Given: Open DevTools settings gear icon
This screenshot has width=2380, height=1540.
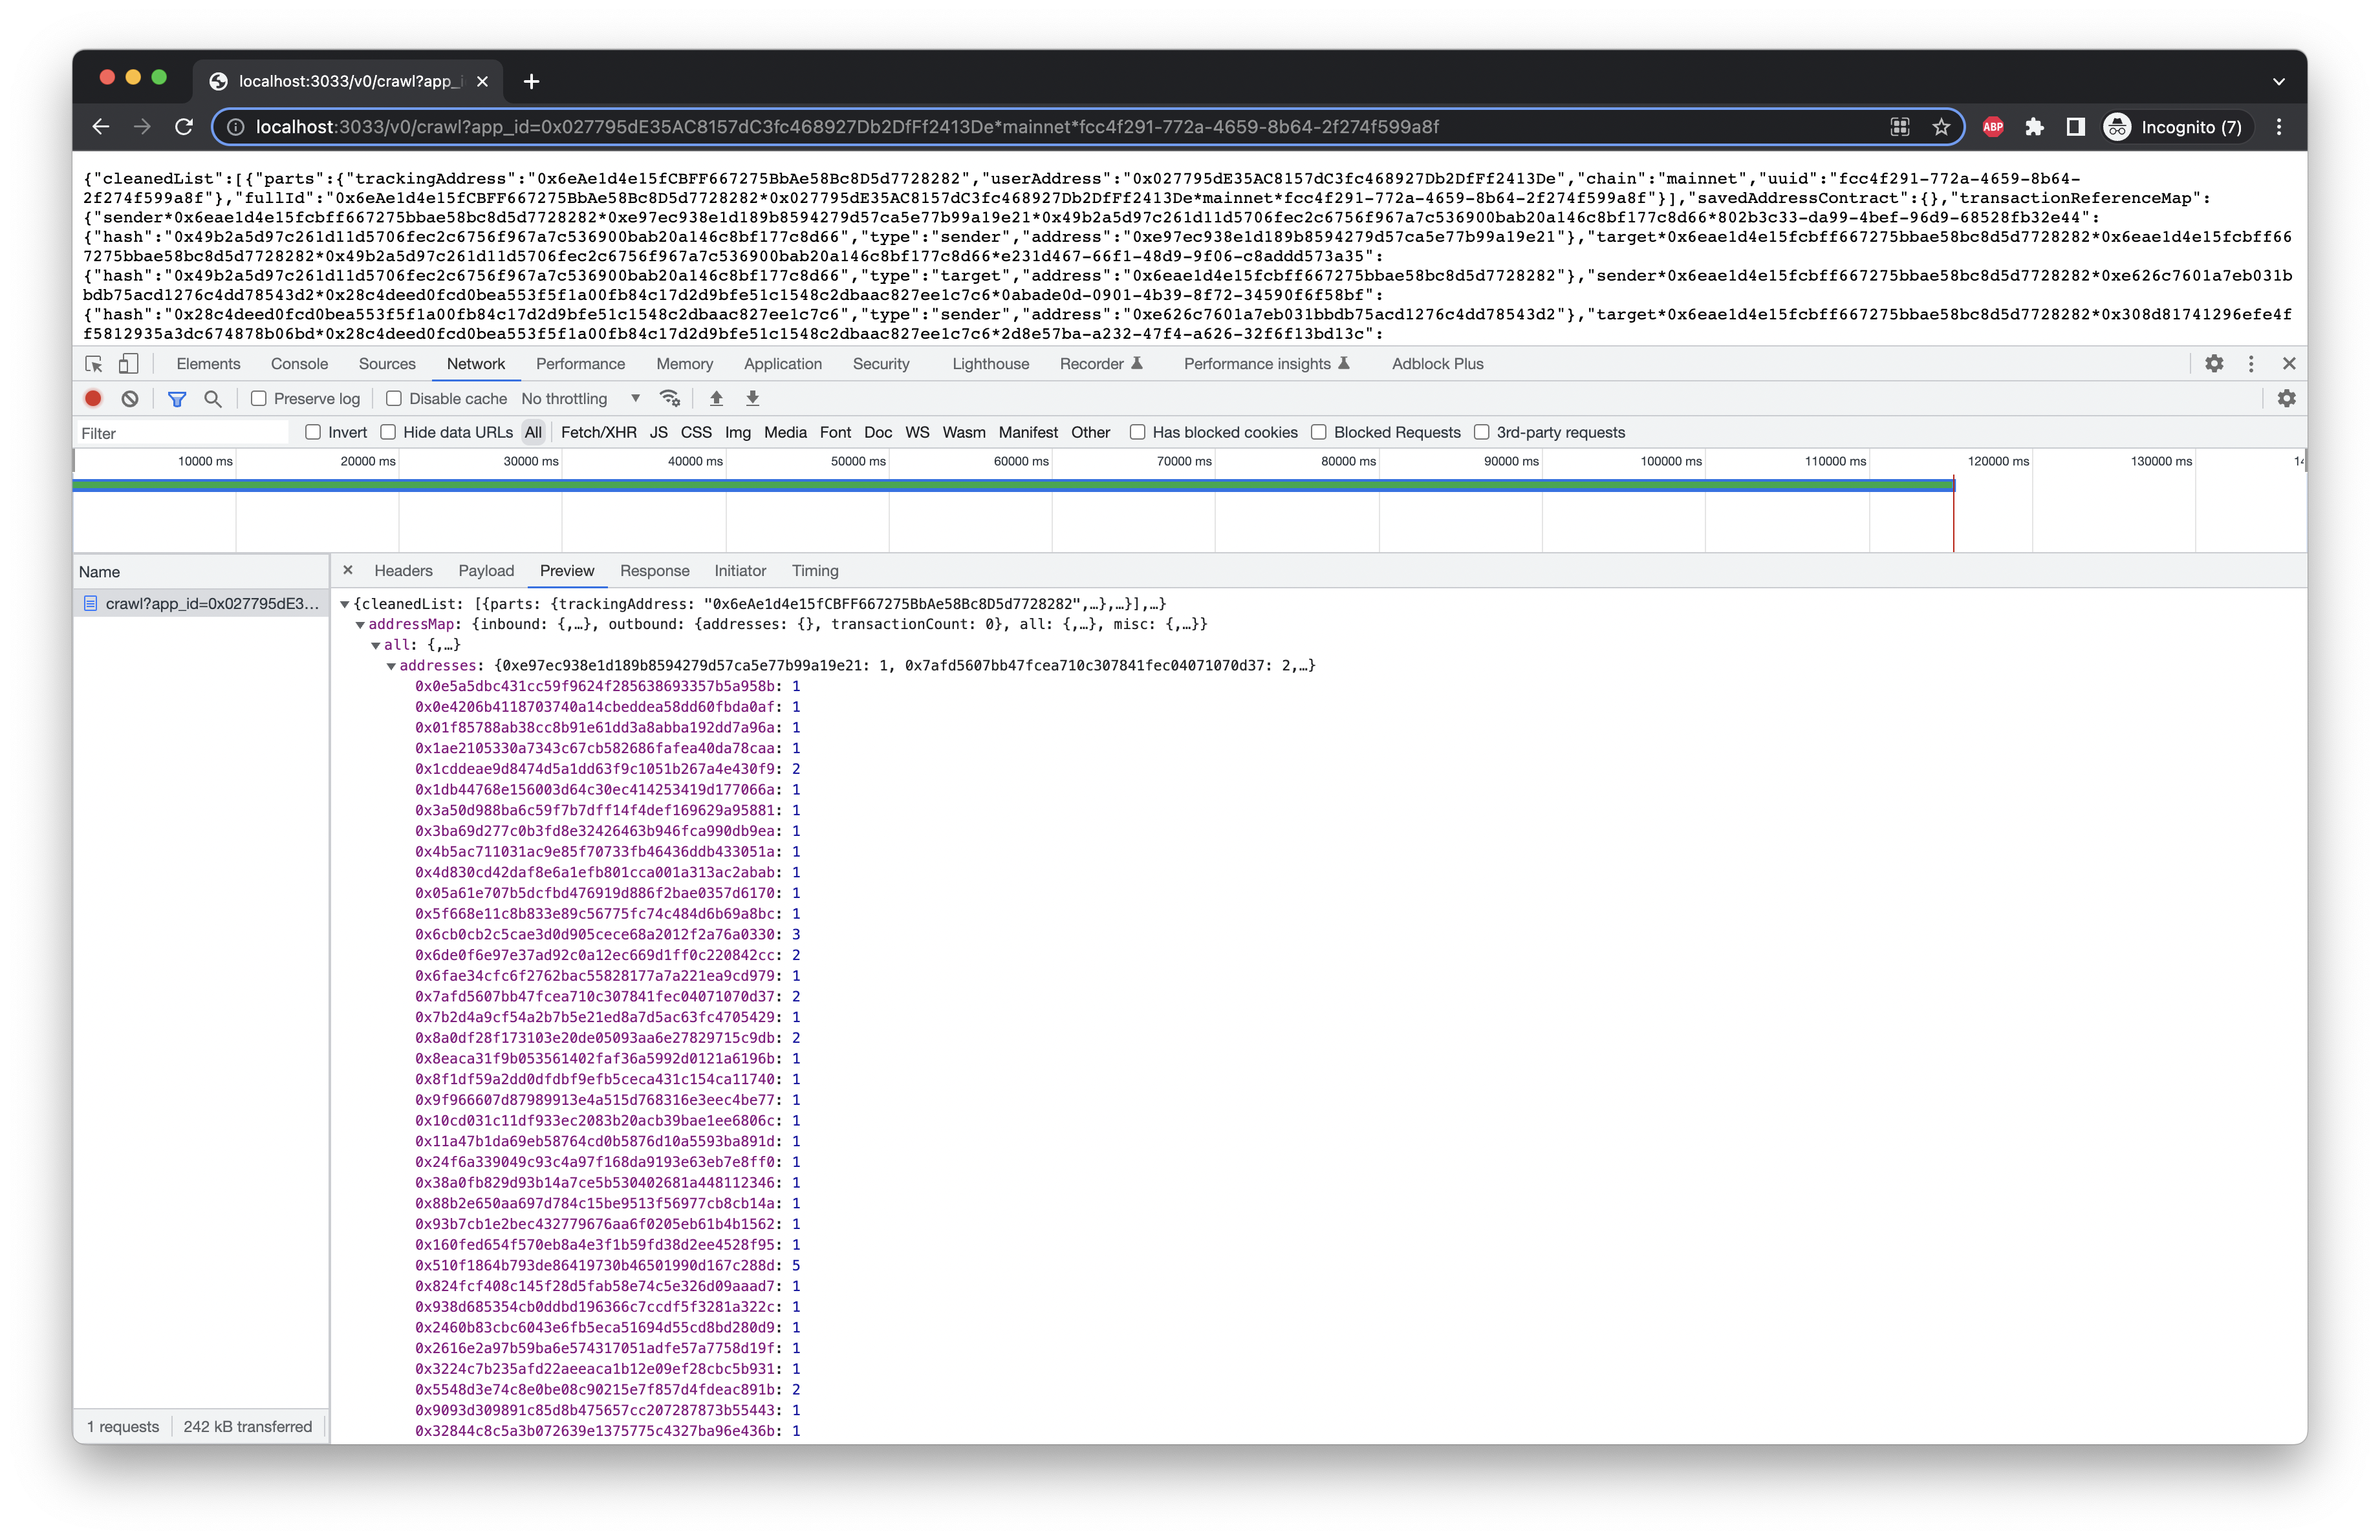Looking at the screenshot, I should click(2215, 364).
